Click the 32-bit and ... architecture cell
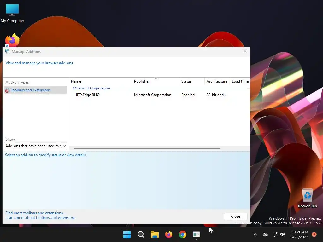Screen dimensions: 323x242 point(217,95)
